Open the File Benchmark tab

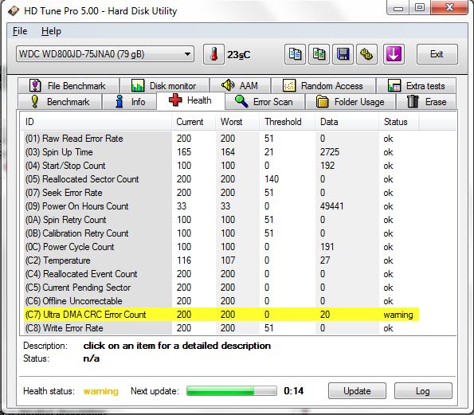69,86
